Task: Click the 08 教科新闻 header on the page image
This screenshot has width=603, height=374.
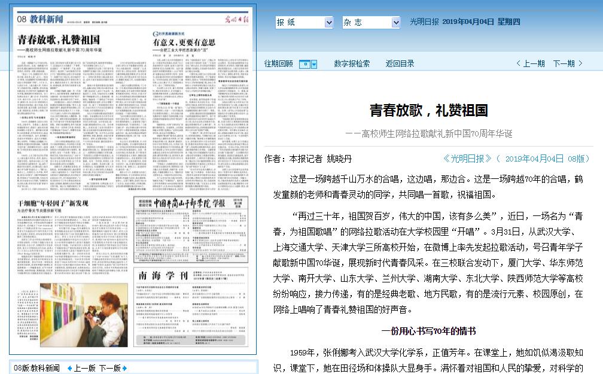Action: [x=40, y=19]
